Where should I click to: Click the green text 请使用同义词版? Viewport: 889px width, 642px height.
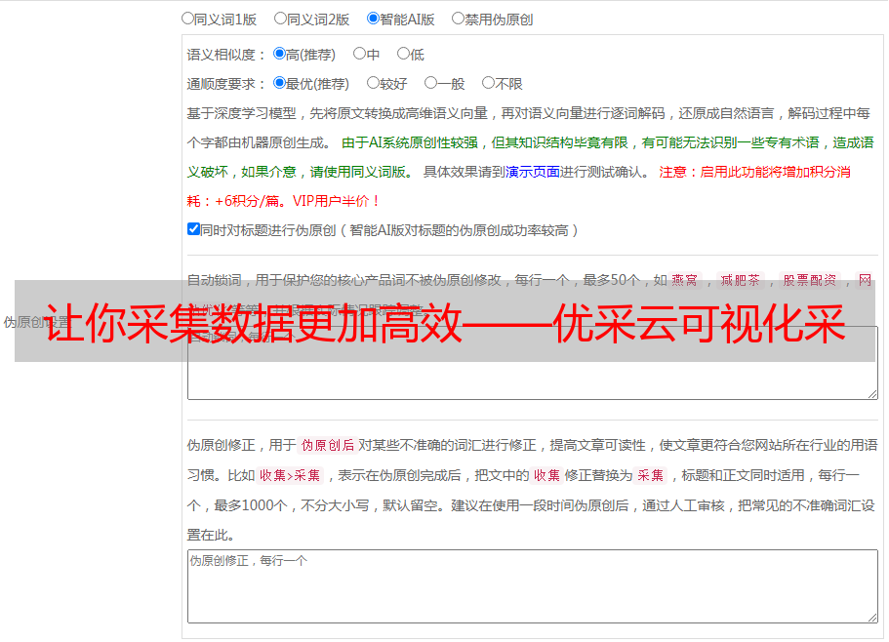click(358, 172)
